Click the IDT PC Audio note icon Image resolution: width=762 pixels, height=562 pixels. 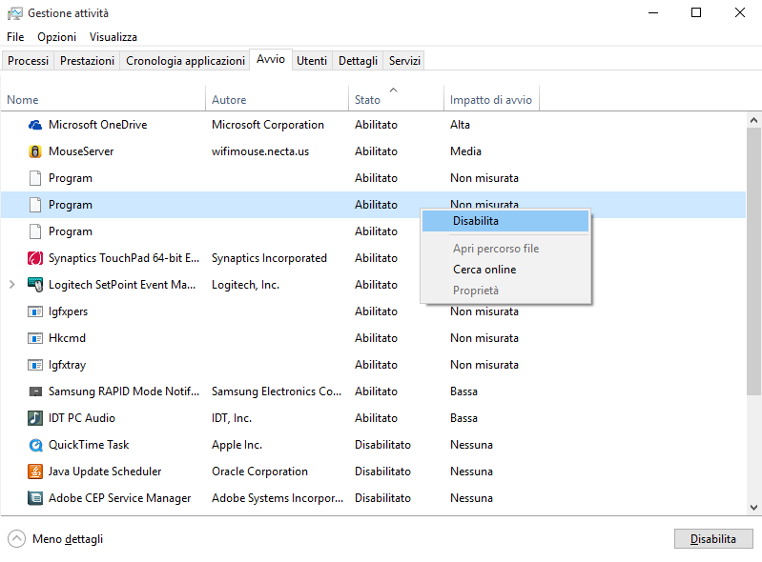35,418
